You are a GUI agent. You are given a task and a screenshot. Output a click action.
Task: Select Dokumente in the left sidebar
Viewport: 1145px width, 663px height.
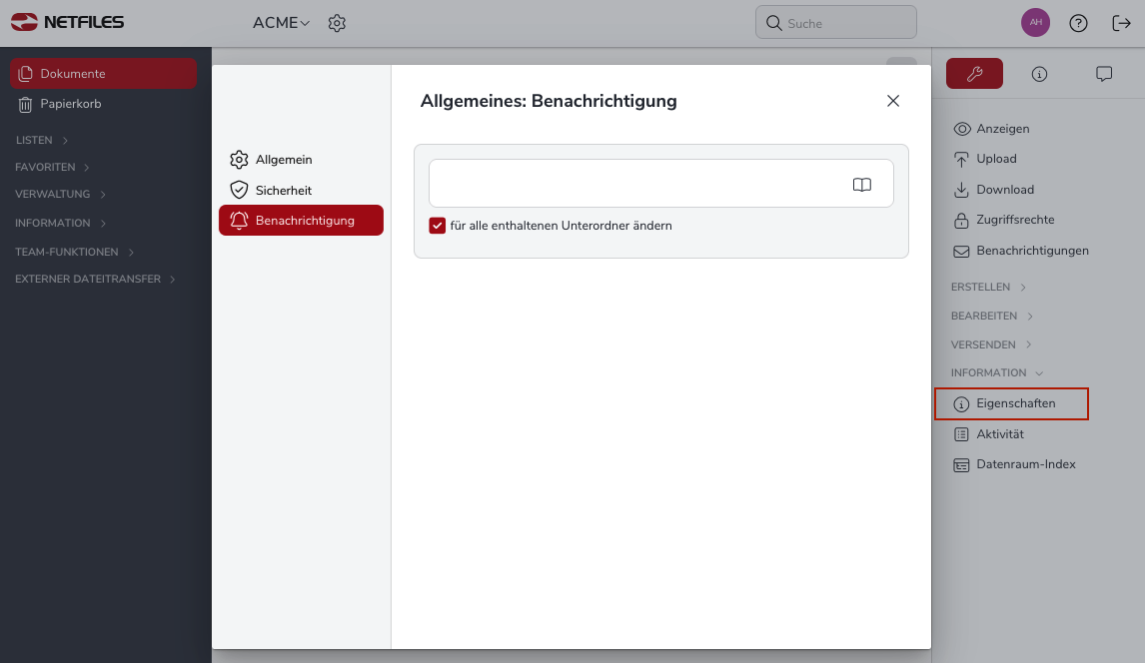pos(103,74)
